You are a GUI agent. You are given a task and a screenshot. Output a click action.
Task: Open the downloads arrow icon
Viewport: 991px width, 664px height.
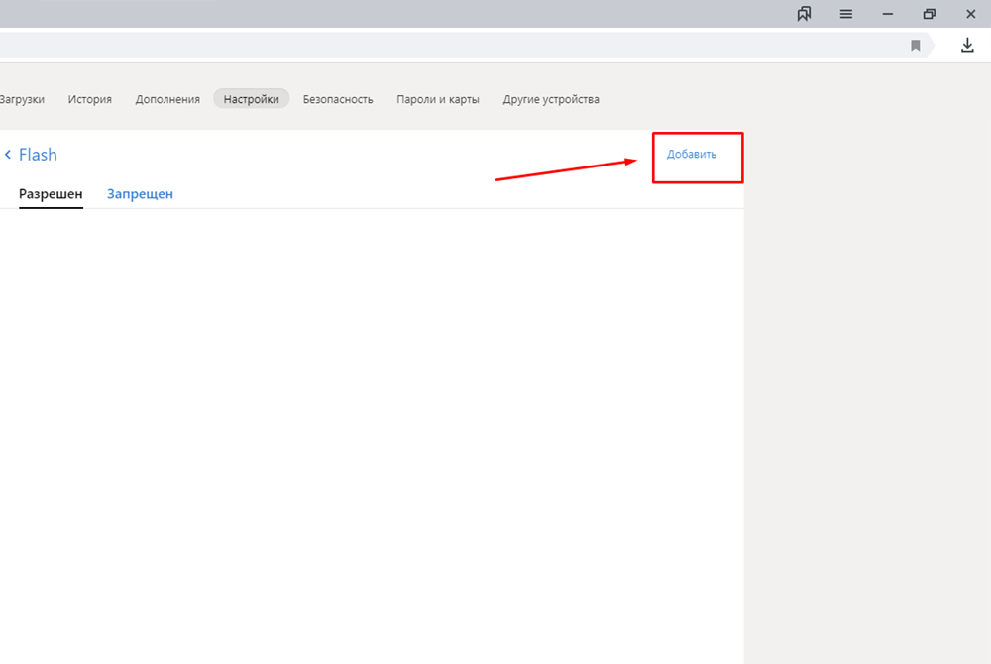[967, 46]
